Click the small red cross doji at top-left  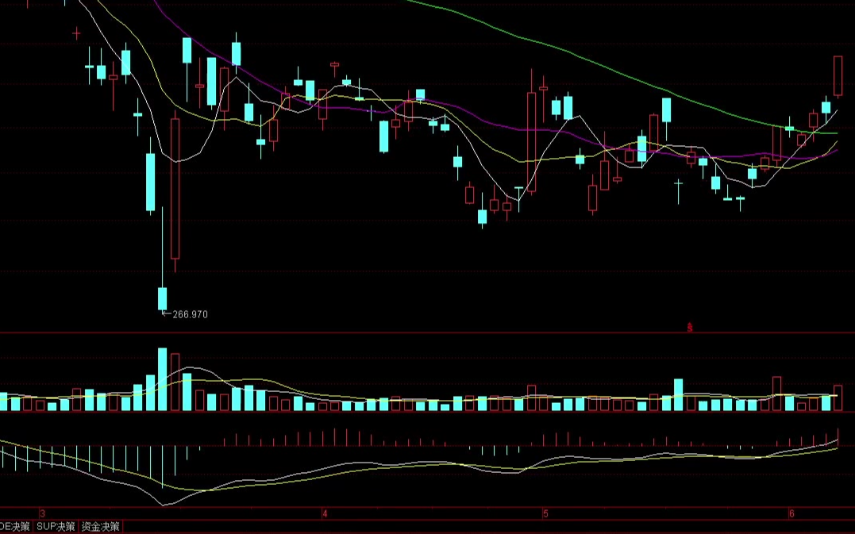[77, 33]
